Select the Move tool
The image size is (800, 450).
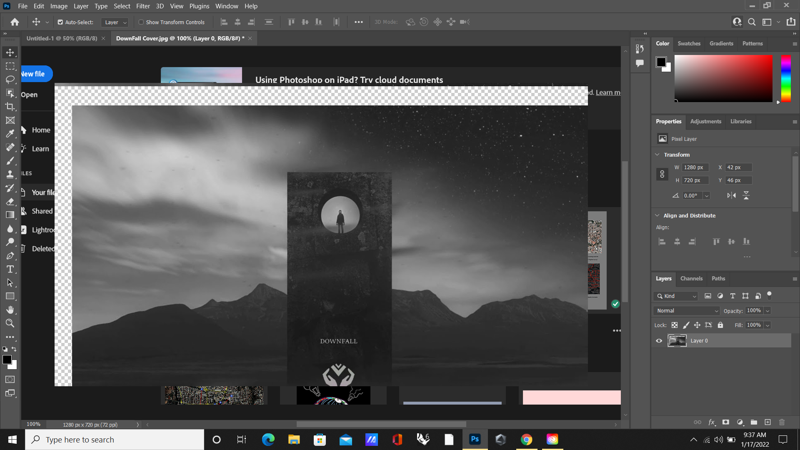pos(10,52)
